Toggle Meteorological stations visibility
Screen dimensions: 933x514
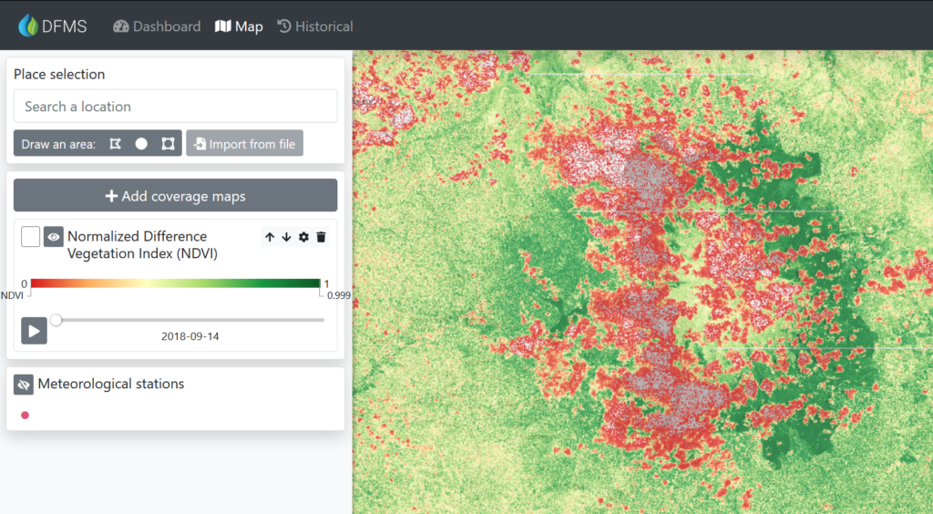[x=23, y=385]
